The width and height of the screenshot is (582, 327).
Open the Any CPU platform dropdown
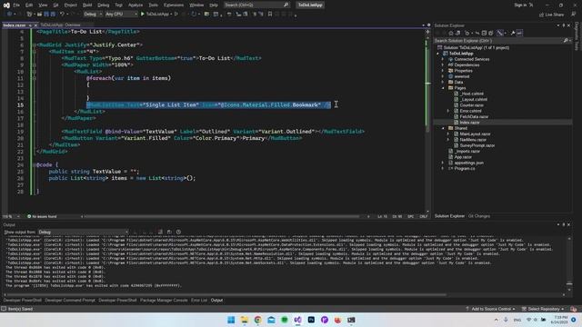[121, 15]
